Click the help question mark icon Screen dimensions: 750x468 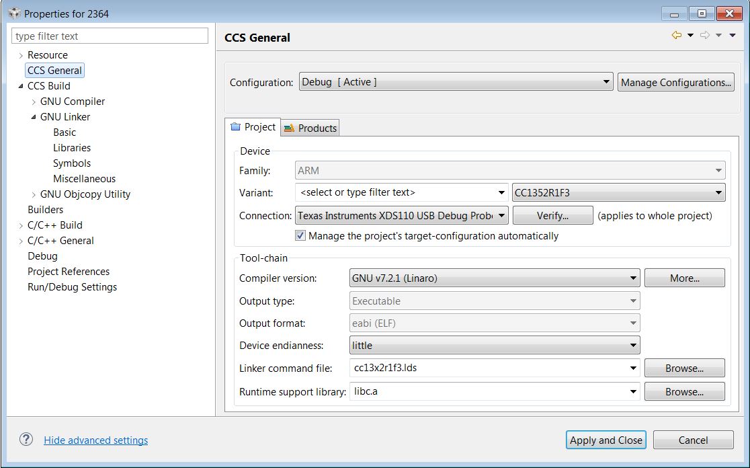pos(26,440)
